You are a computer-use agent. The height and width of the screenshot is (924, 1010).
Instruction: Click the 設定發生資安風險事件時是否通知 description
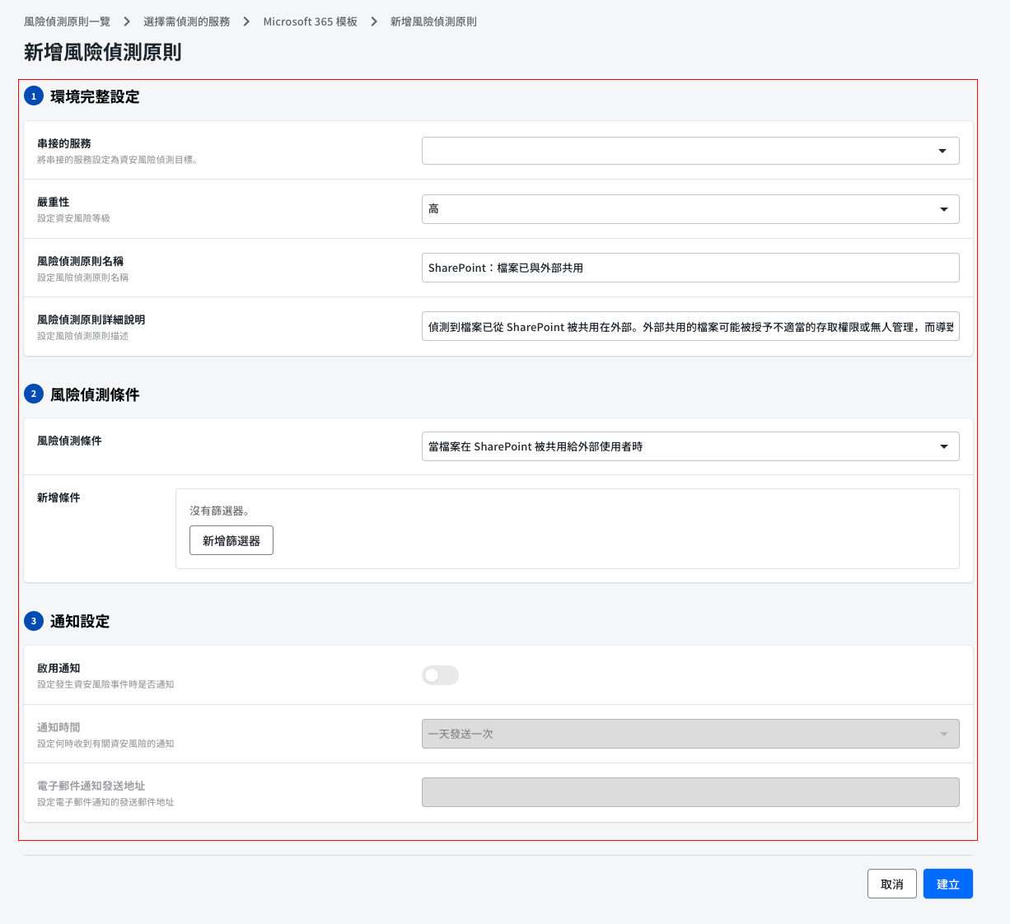tap(105, 684)
